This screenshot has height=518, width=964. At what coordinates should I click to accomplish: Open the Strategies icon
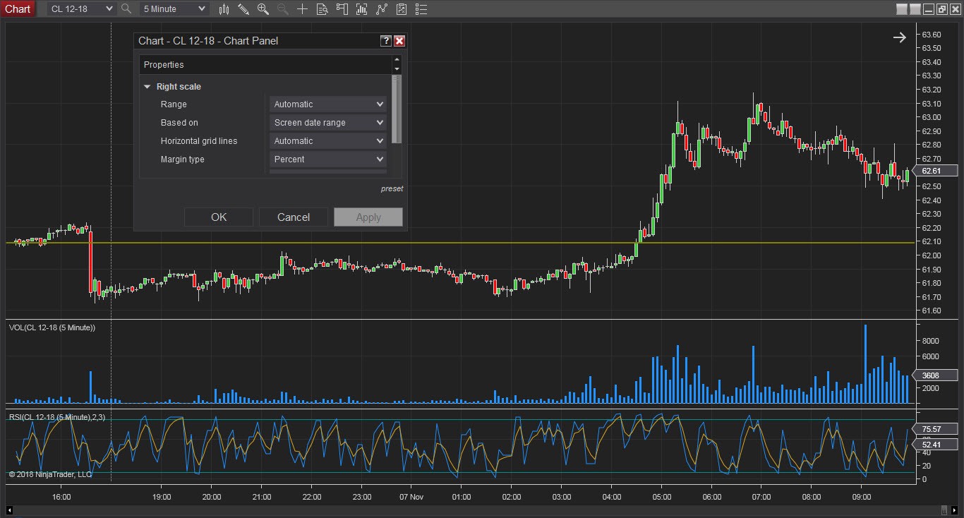coord(382,9)
